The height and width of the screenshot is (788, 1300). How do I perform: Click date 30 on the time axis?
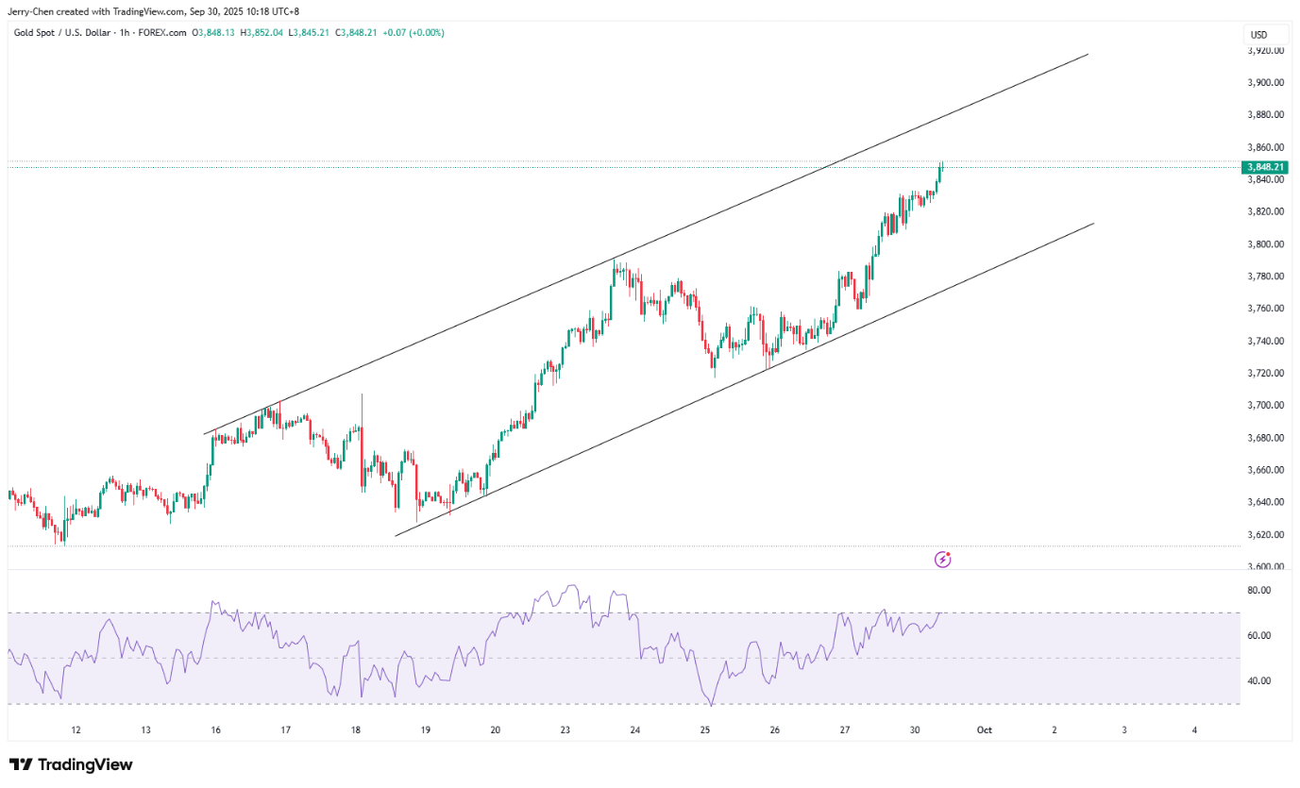(x=914, y=729)
